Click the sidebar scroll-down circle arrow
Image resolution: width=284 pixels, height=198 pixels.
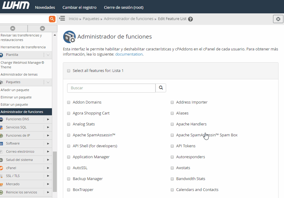point(43,29)
